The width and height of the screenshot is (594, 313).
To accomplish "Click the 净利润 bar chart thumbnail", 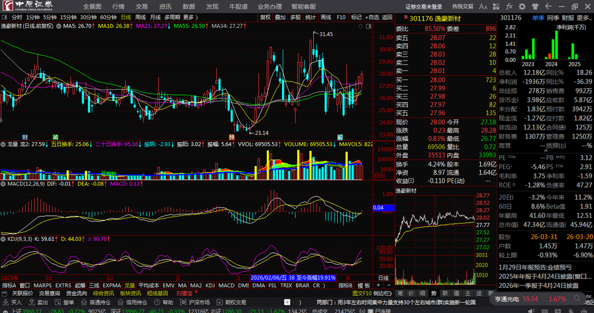I will [x=546, y=44].
